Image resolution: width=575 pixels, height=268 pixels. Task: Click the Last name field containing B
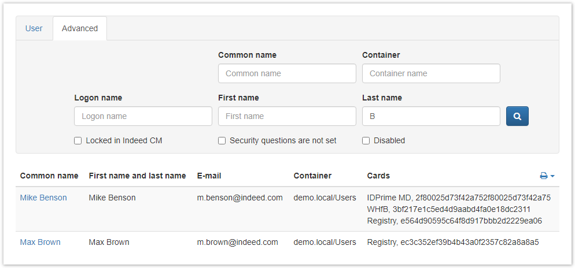[431, 116]
